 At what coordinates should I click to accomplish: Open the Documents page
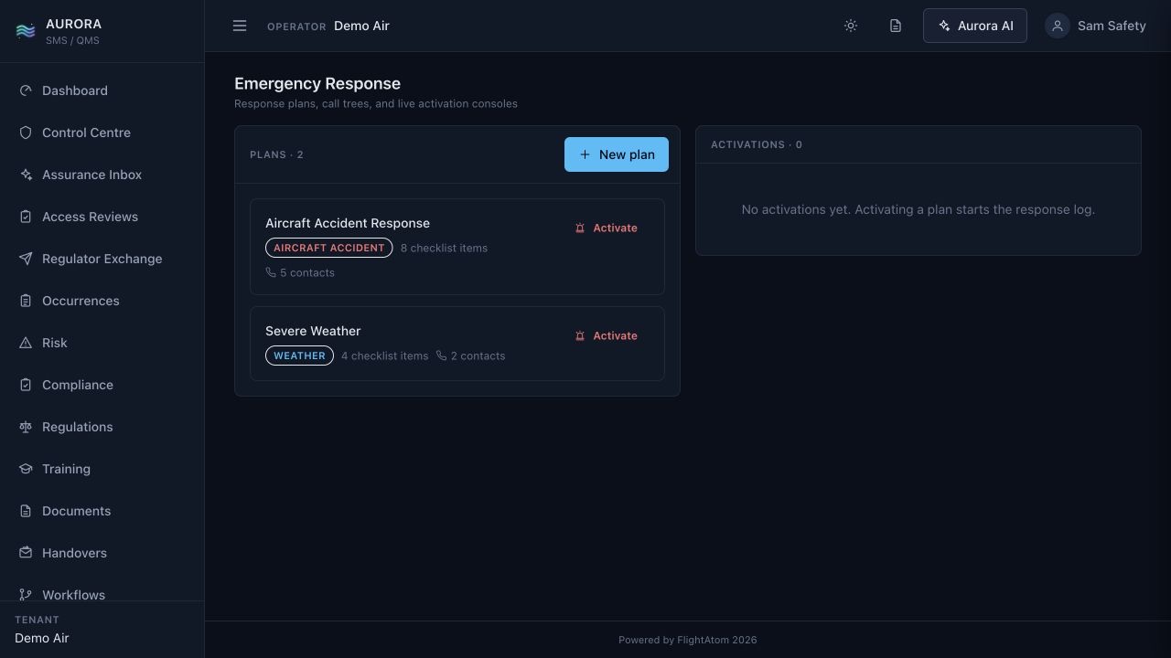pyautogui.click(x=102, y=511)
